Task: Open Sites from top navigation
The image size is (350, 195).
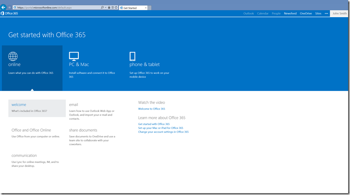Action: 318,13
